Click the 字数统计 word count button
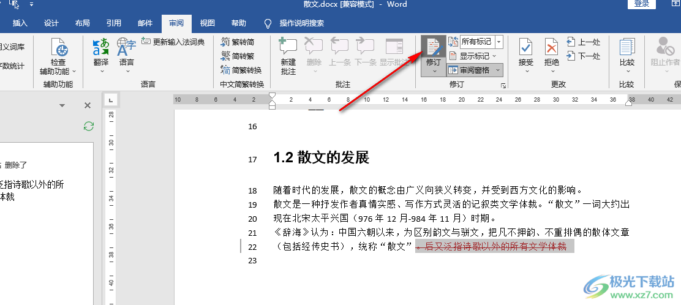Screen dimensions: 681x305 coord(12,66)
